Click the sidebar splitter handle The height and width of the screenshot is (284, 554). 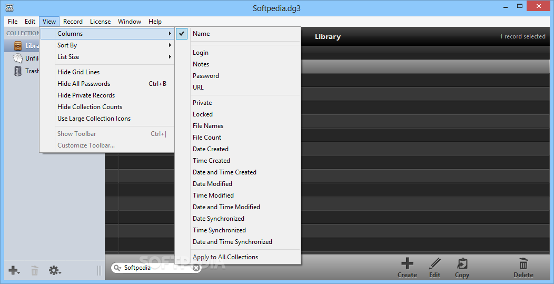coord(99,270)
